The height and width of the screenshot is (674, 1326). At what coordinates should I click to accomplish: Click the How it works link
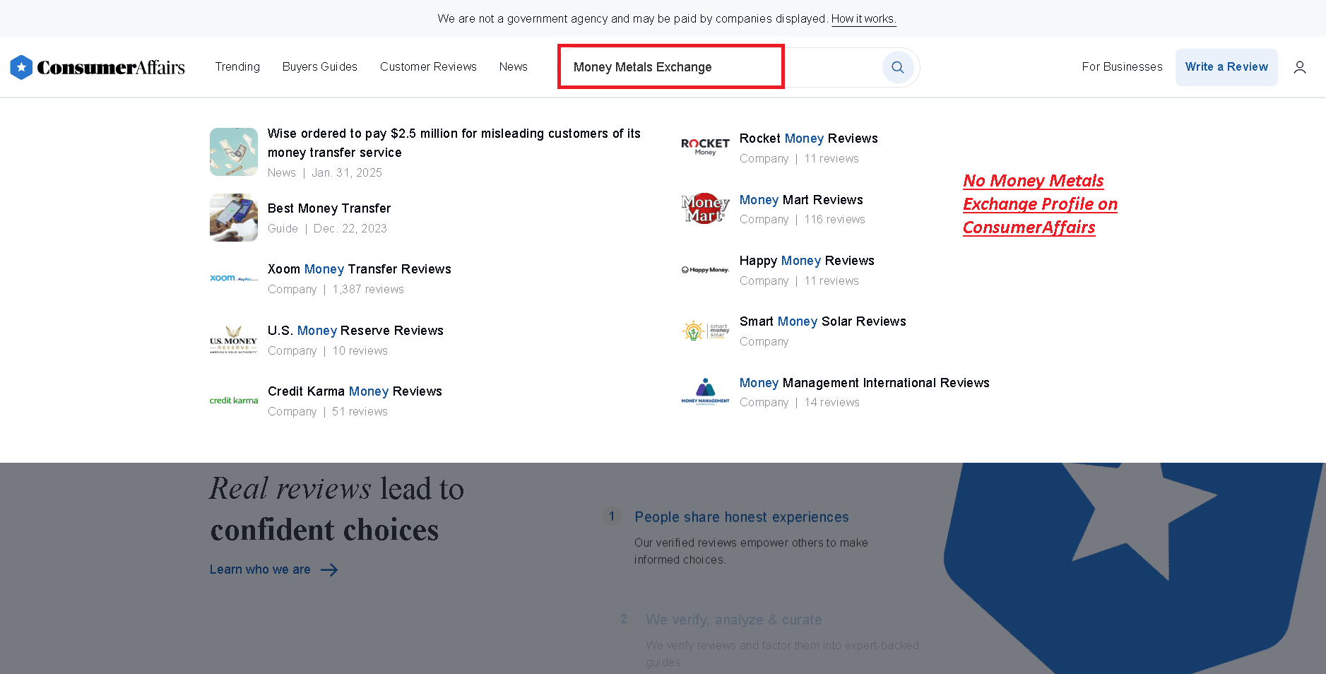pos(863,19)
